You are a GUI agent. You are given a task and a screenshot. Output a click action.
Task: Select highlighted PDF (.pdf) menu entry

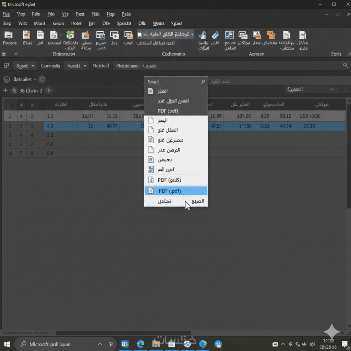click(x=176, y=191)
